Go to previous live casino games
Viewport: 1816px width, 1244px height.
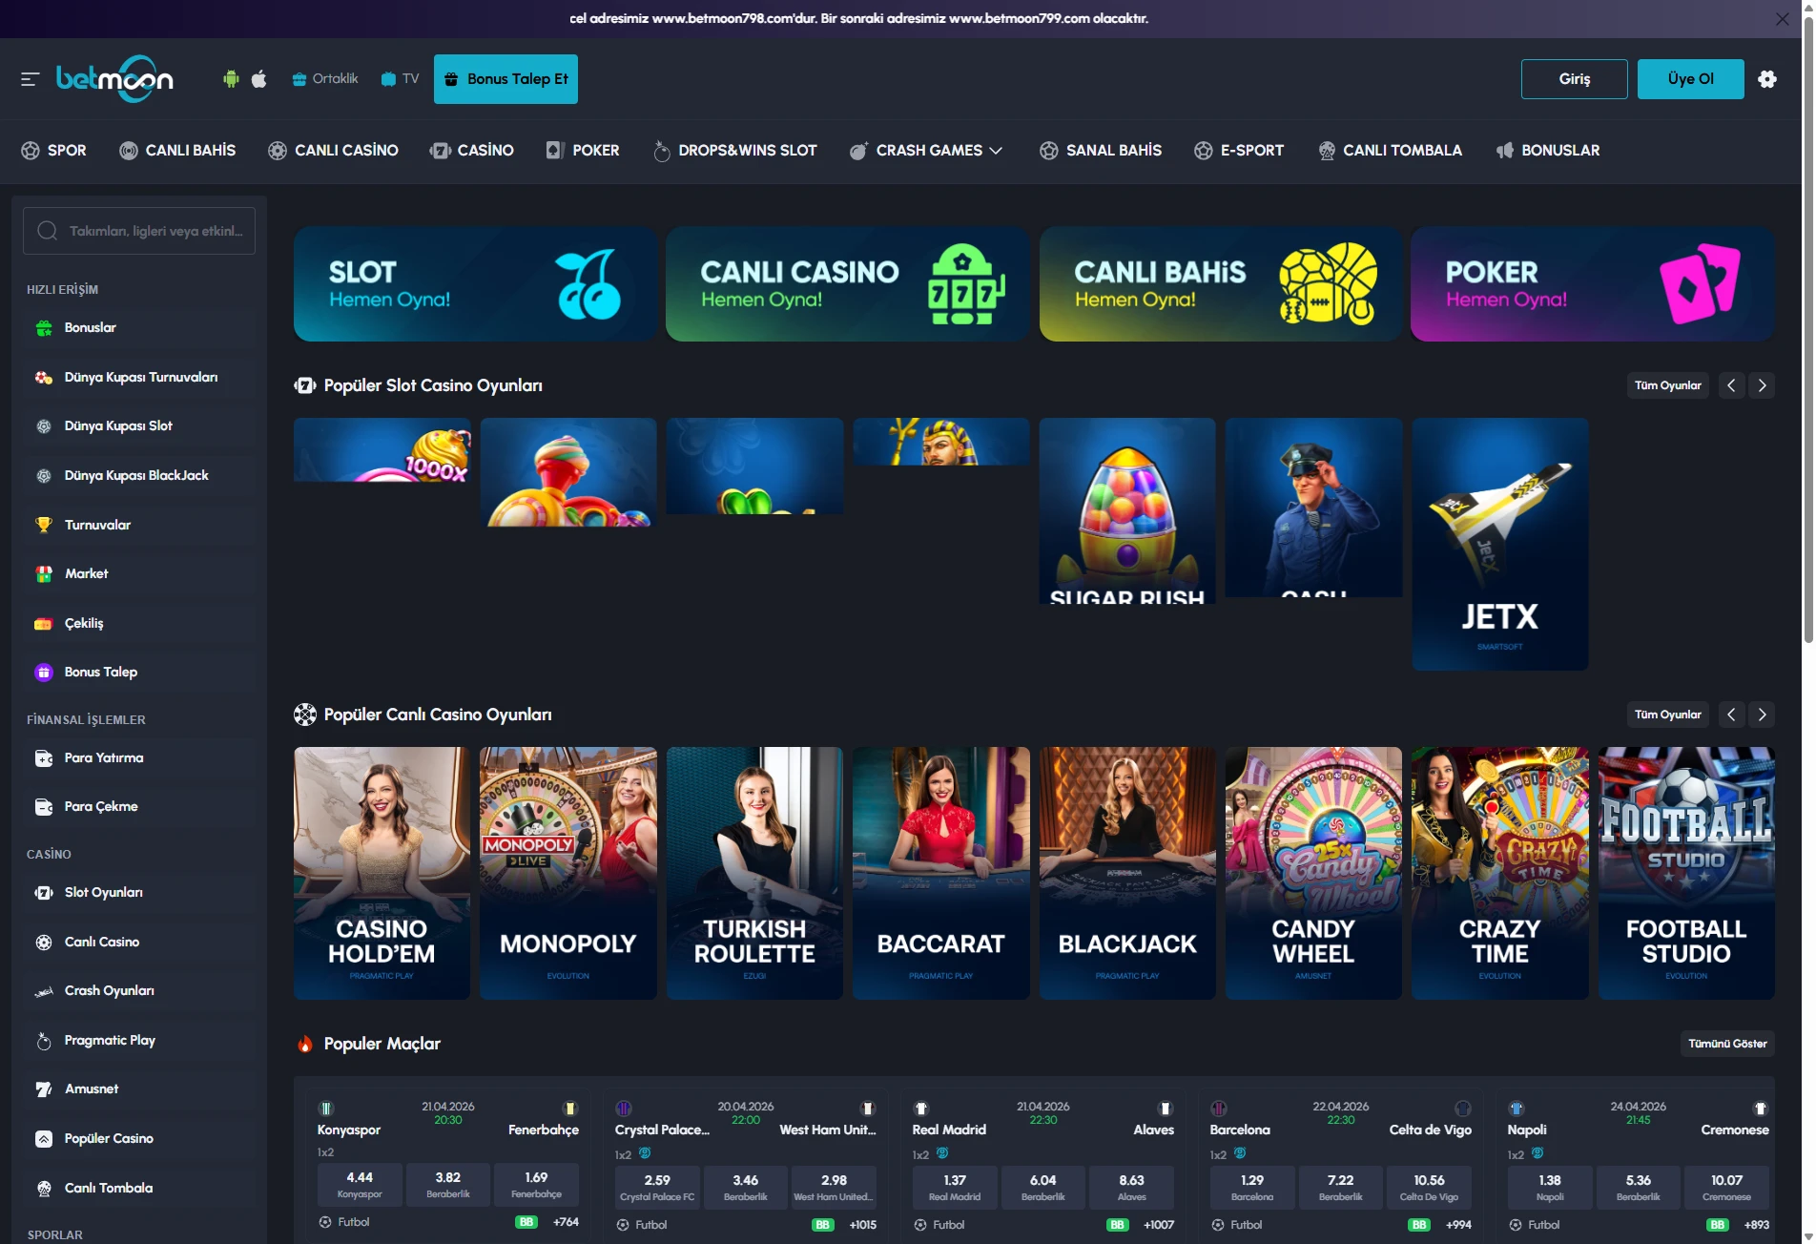(1731, 715)
